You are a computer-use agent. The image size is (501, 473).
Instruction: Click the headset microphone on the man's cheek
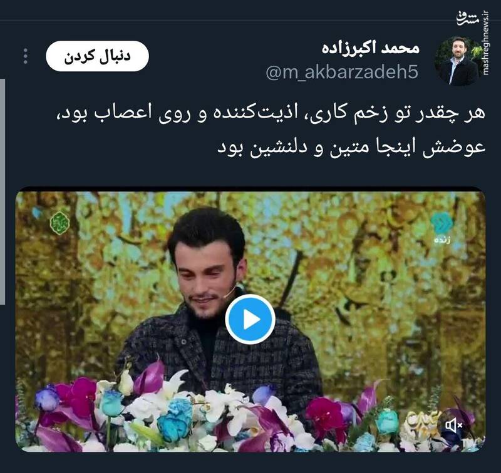point(230,292)
